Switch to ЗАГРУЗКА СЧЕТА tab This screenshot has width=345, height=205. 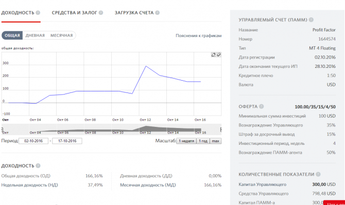pyautogui.click(x=134, y=13)
